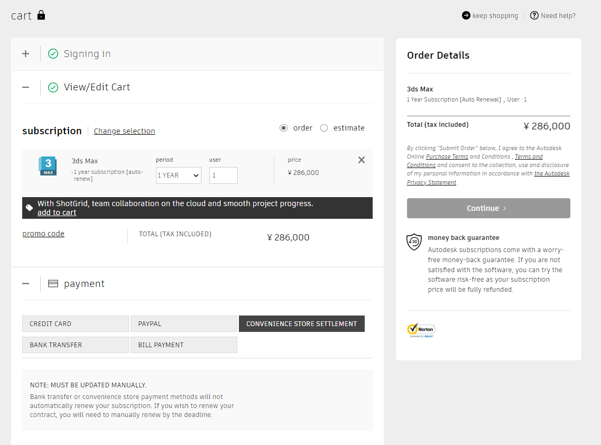
Task: Click the 30-day money back shield icon
Action: [414, 242]
